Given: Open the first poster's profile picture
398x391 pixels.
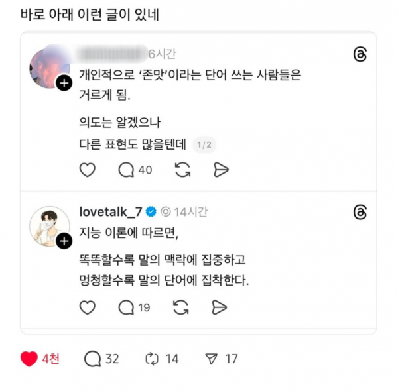Looking at the screenshot, I should click(x=48, y=66).
